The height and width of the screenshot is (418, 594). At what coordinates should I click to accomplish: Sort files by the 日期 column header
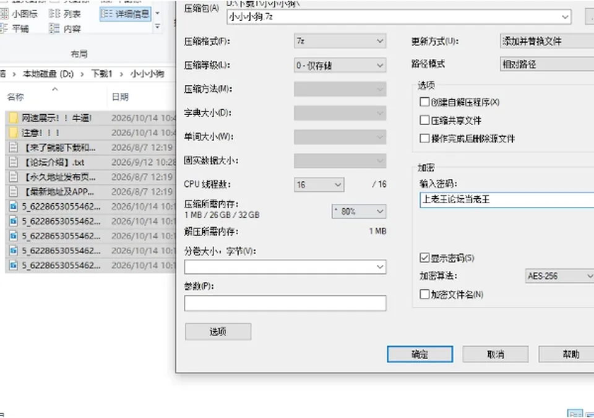click(120, 97)
